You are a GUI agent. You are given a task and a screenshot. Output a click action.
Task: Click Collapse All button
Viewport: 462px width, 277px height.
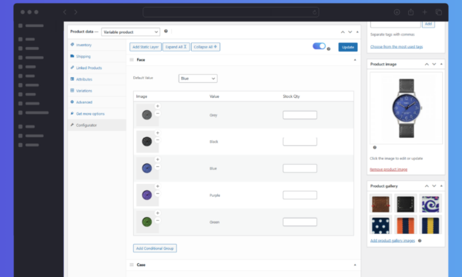(x=206, y=47)
